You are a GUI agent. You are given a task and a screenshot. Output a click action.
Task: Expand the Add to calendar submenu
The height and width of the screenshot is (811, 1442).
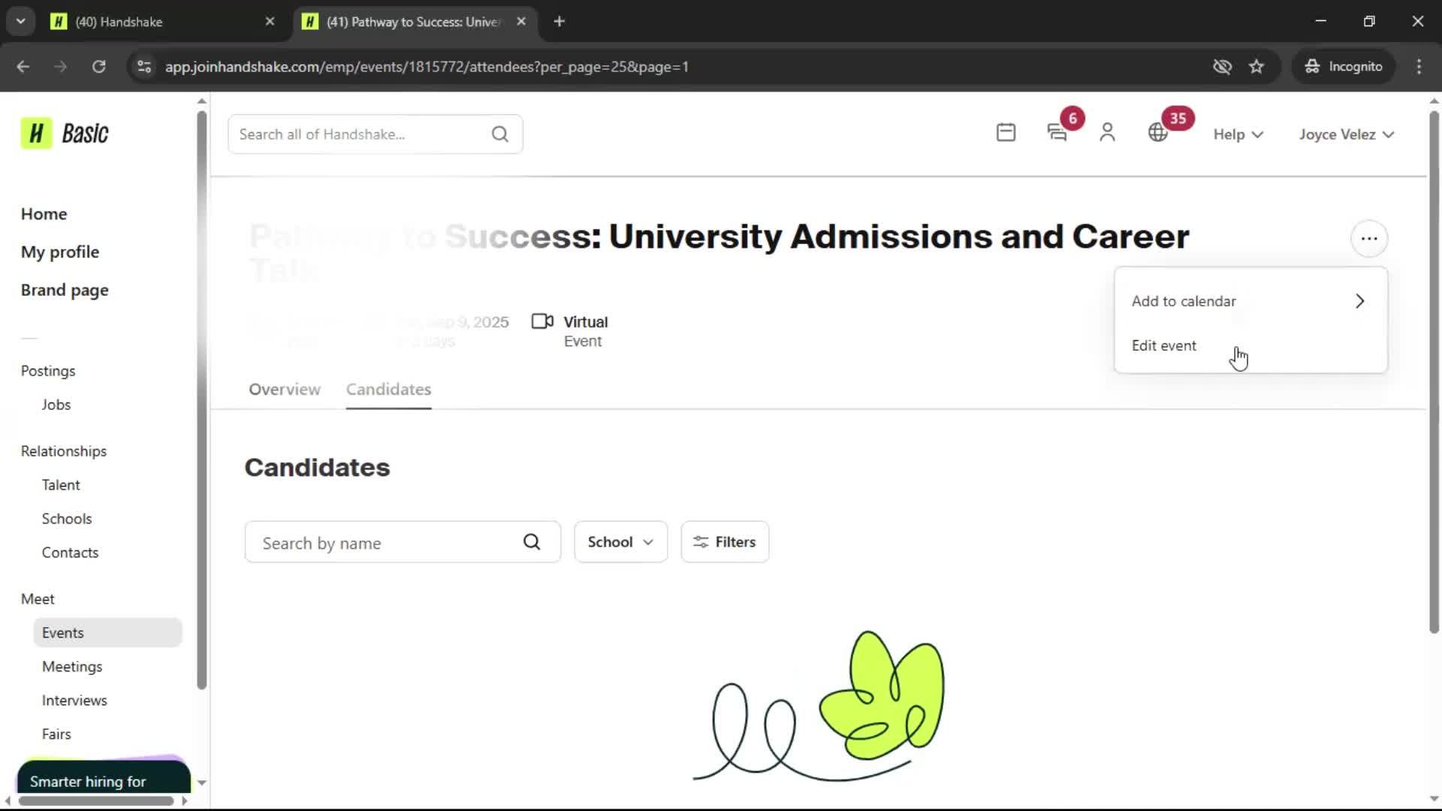point(1250,301)
